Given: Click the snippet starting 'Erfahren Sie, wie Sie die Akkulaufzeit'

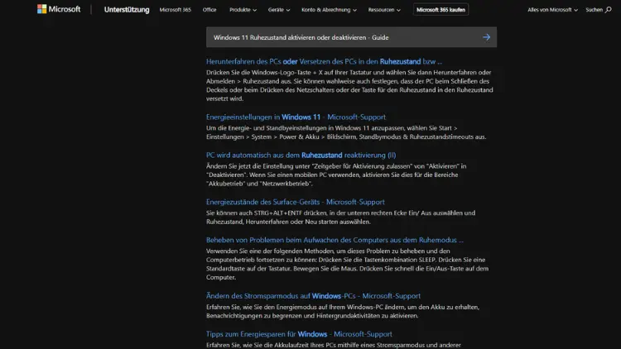Looking at the screenshot, I should [334, 345].
